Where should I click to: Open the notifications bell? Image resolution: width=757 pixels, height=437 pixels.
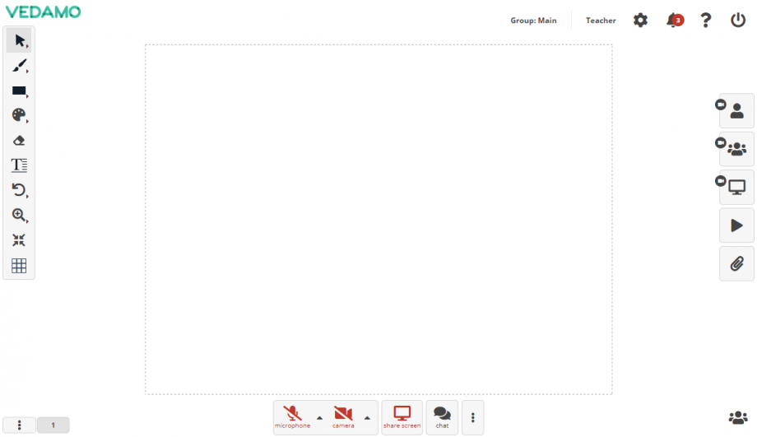pyautogui.click(x=674, y=21)
